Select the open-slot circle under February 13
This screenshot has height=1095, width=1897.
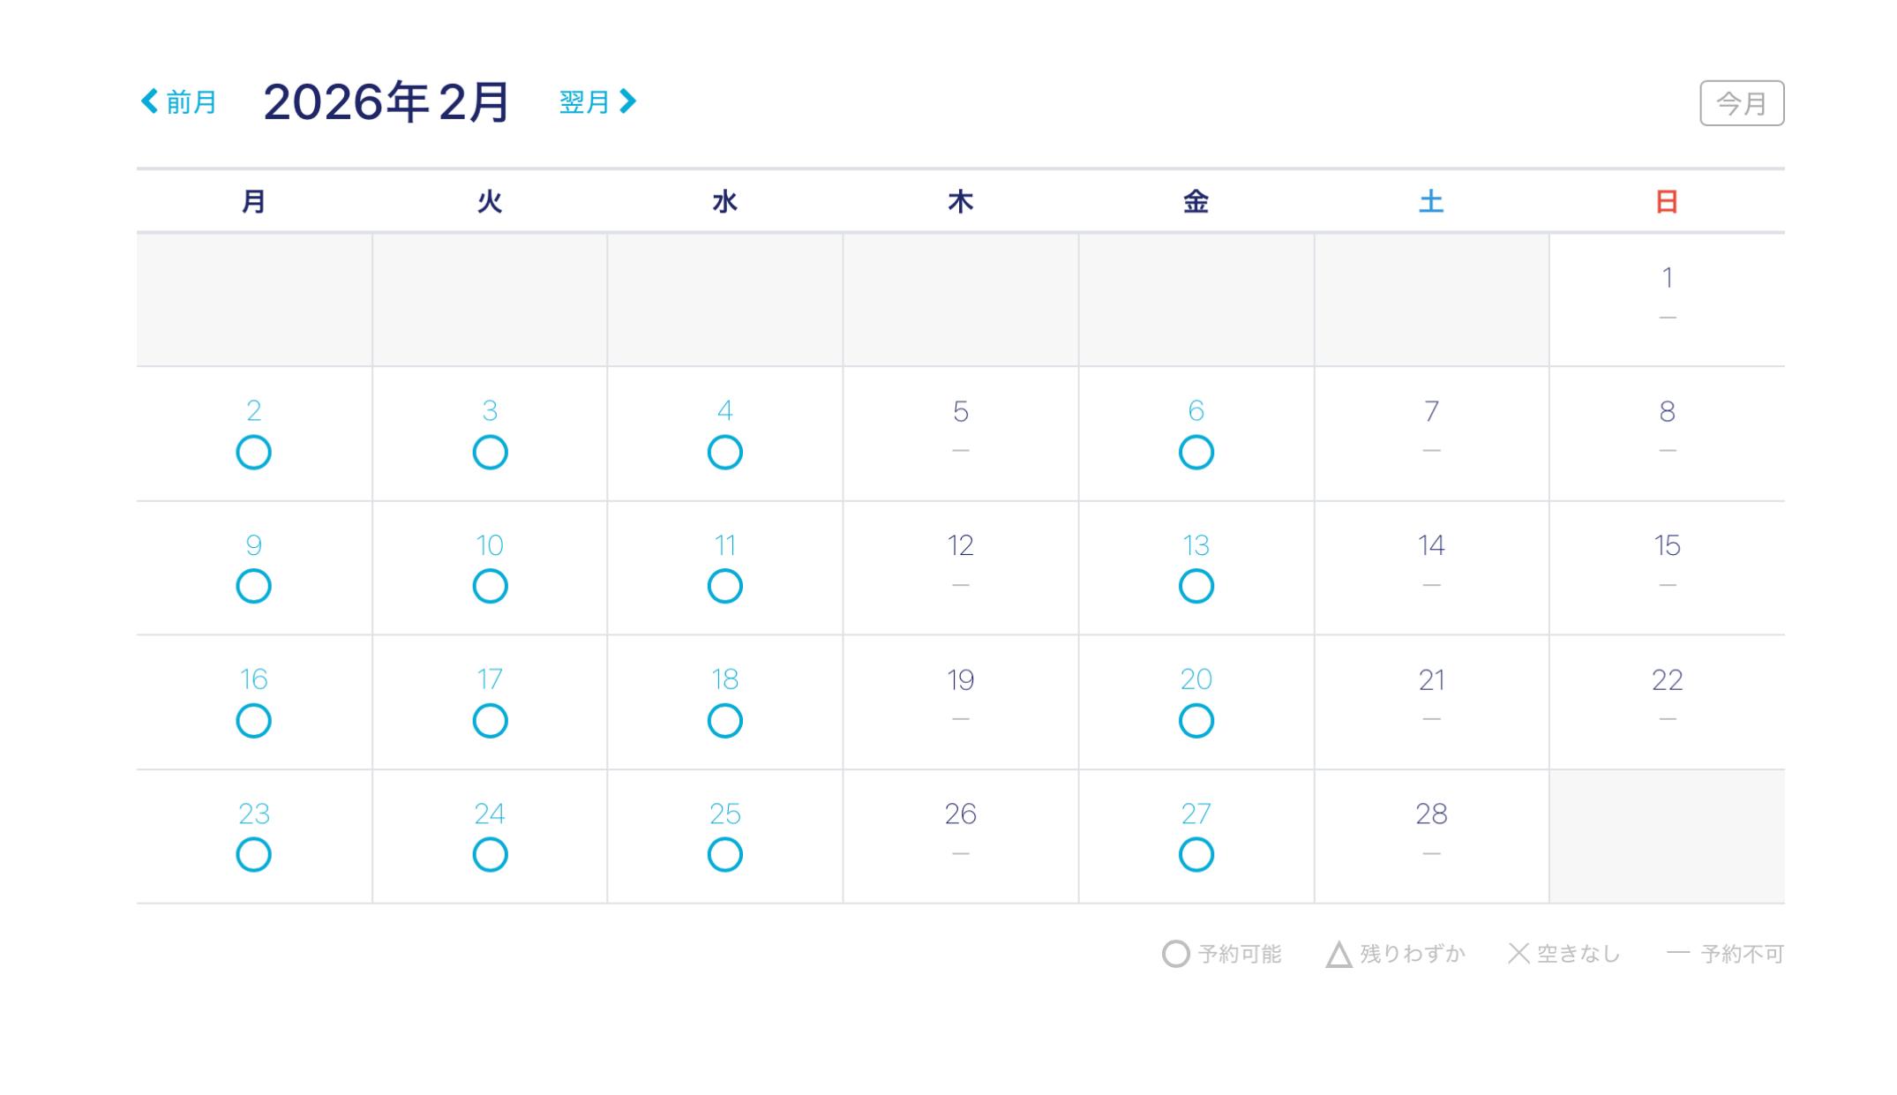[1196, 585]
